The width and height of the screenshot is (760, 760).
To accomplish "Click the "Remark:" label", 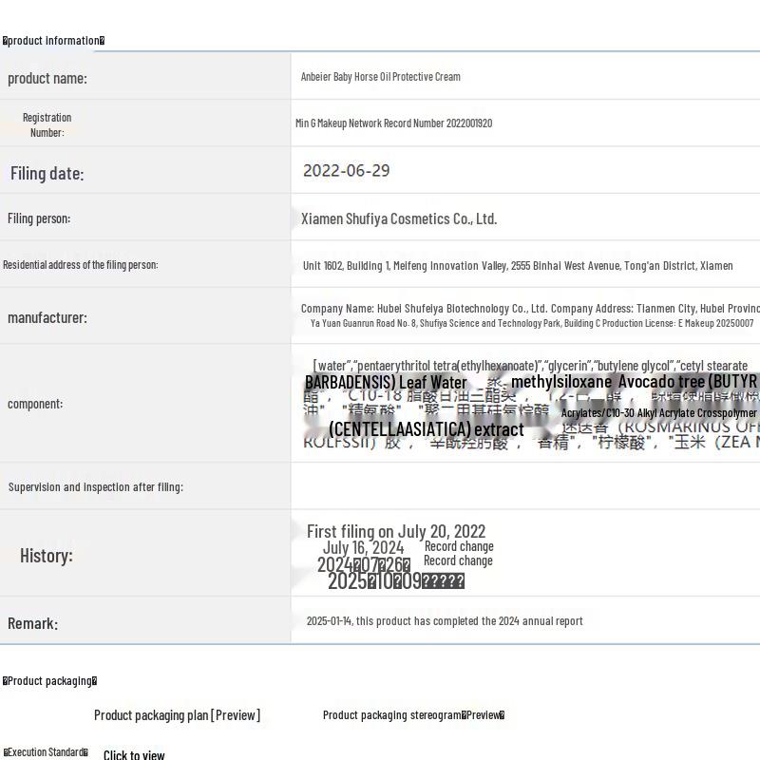I will point(32,623).
